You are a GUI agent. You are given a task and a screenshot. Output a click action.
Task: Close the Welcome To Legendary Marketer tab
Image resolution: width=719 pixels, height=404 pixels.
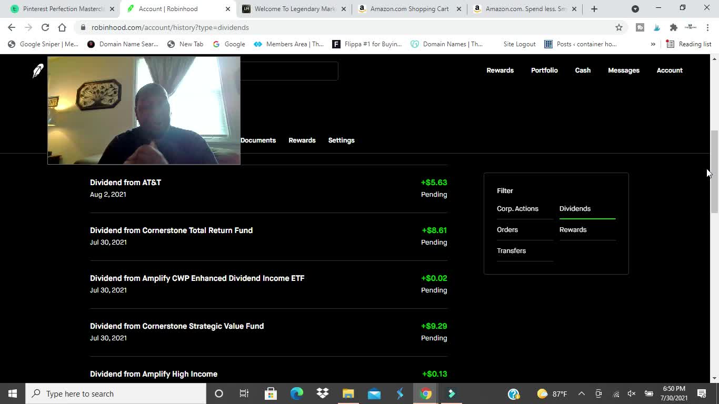[x=343, y=9]
